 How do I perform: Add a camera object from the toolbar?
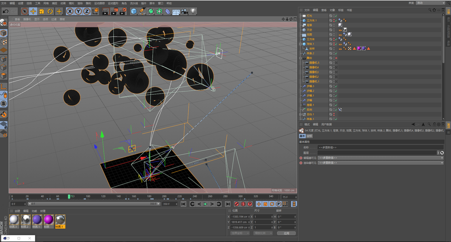(x=185, y=11)
